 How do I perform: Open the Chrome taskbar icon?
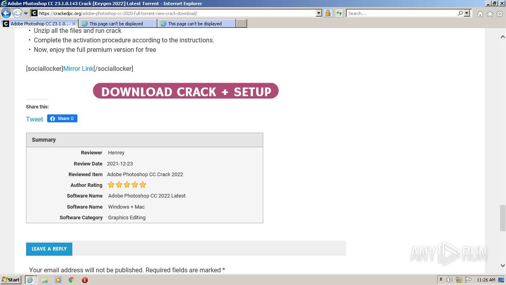tap(72, 280)
